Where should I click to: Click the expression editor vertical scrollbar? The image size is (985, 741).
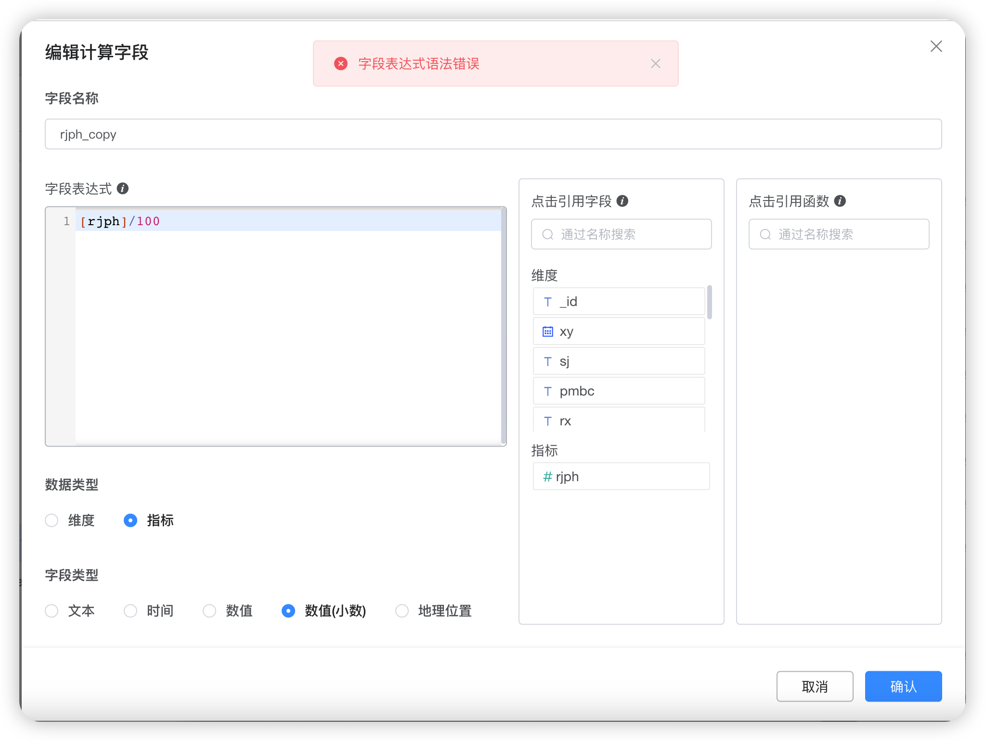(x=504, y=326)
